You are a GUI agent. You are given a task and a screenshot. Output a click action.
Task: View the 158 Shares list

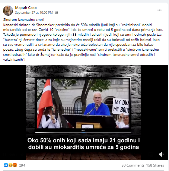(155, 165)
